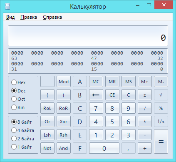
Task: Open the Правка menu
Action: (29, 17)
